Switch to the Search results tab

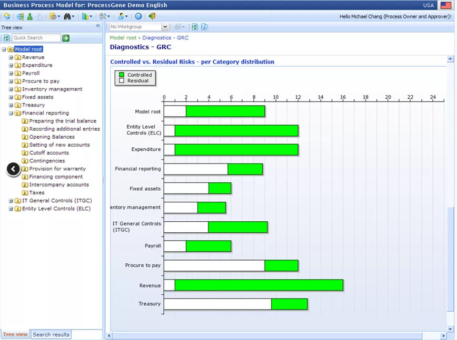(x=51, y=334)
